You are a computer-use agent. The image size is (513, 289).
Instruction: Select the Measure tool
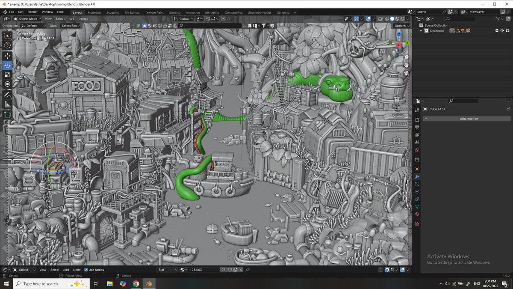8,104
